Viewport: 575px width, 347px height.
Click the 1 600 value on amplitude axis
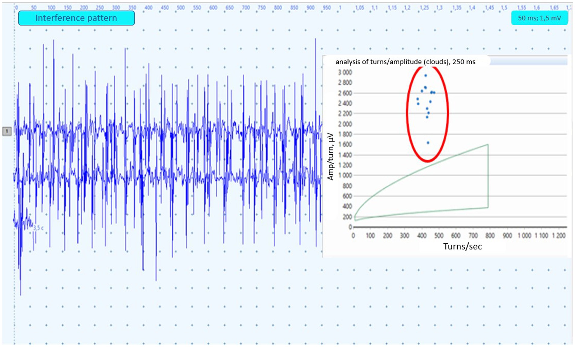(x=345, y=144)
